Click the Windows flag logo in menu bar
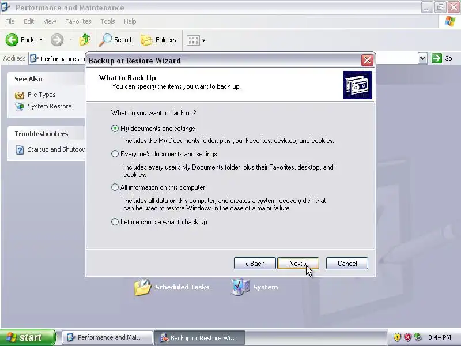 click(x=450, y=21)
